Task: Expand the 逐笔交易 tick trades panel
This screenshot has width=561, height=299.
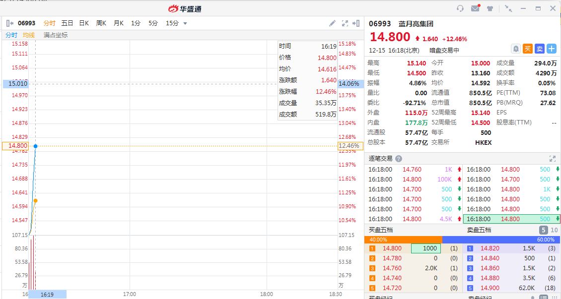Action: click(552, 159)
